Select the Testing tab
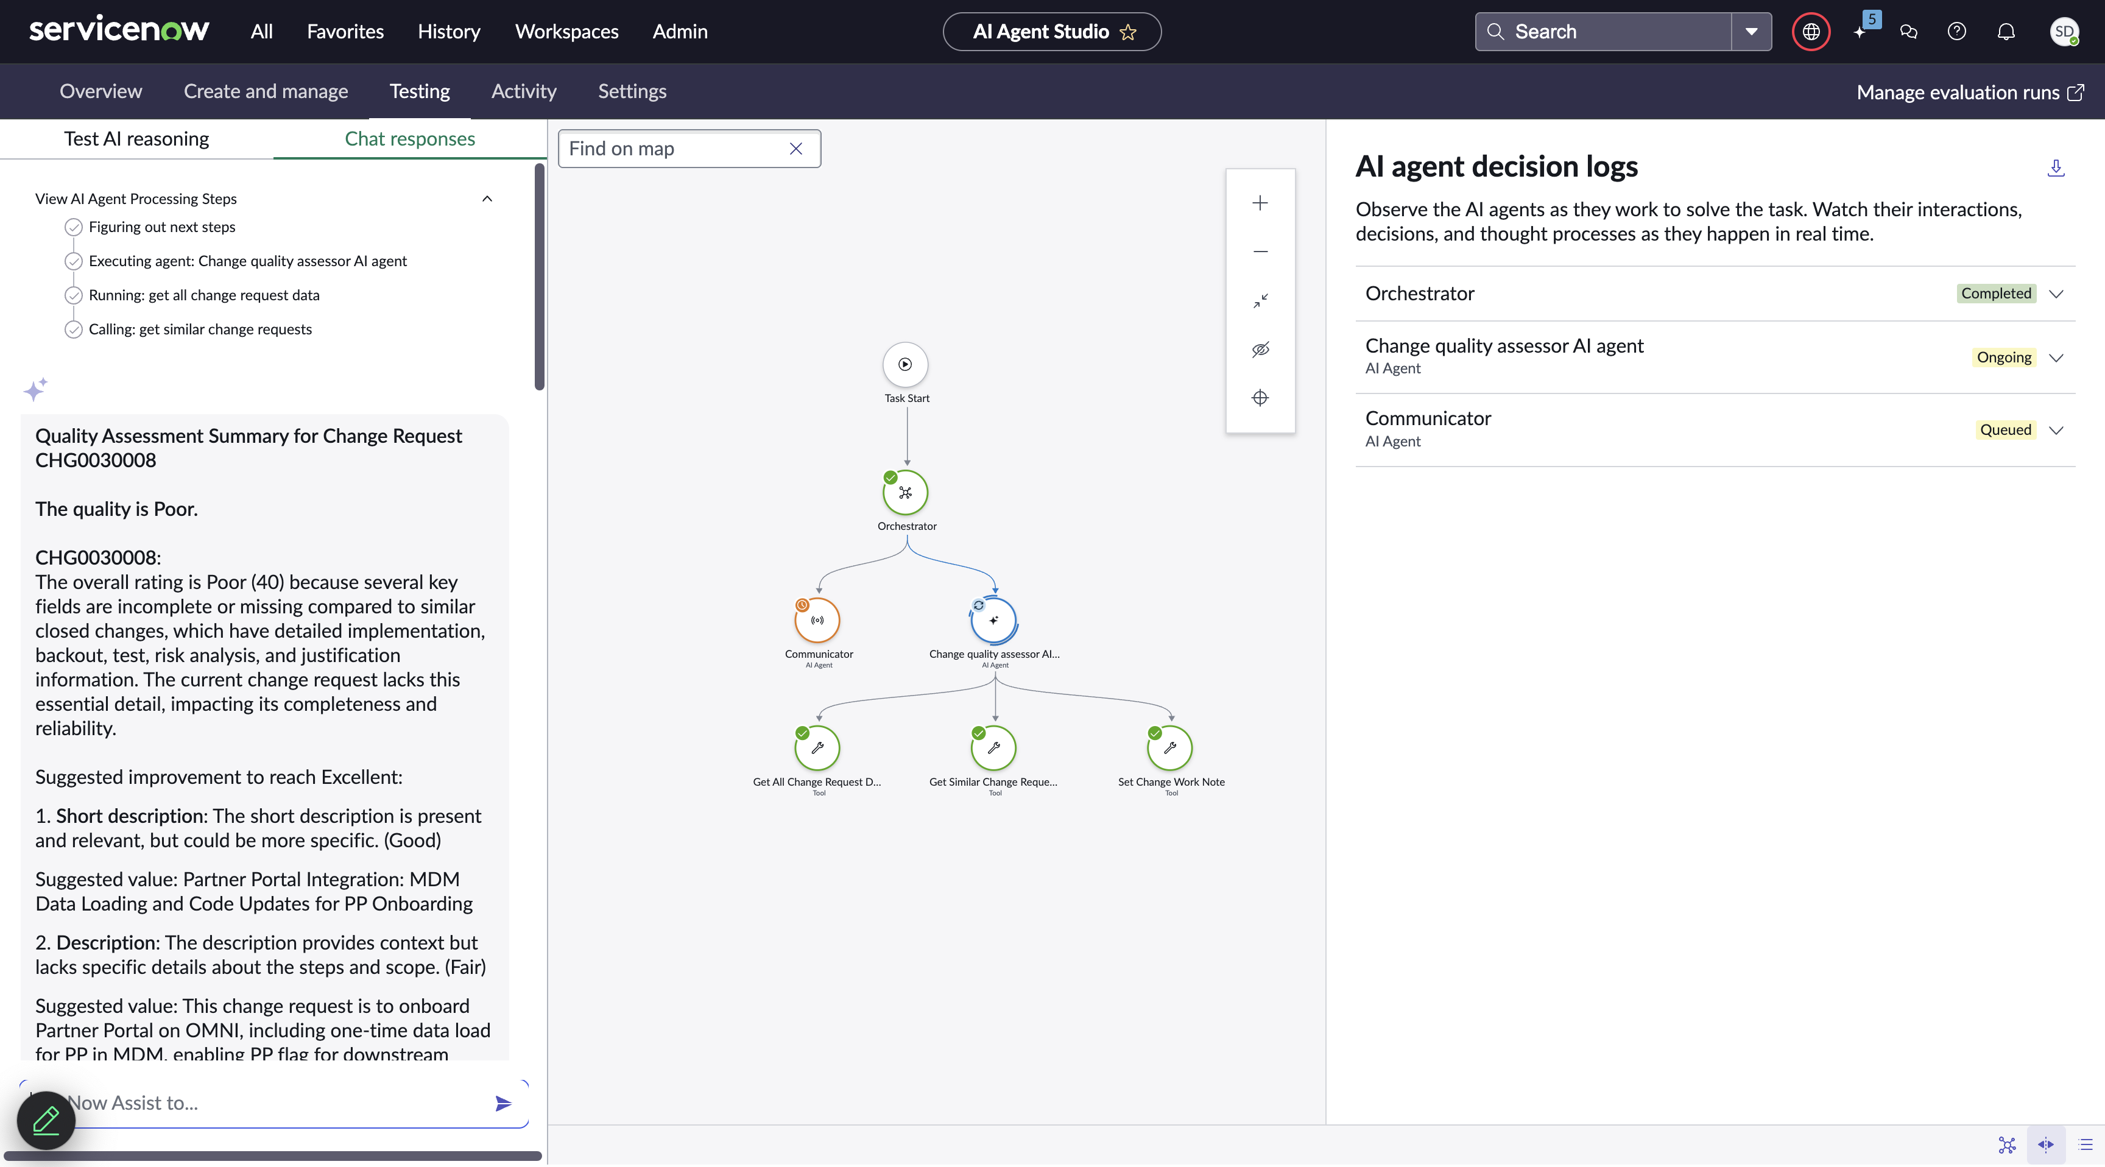This screenshot has width=2105, height=1167. (x=419, y=91)
